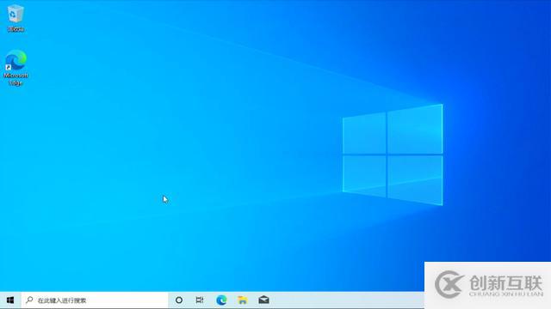Click the Recycle Bin label text
The image size is (551, 309).
[15, 29]
